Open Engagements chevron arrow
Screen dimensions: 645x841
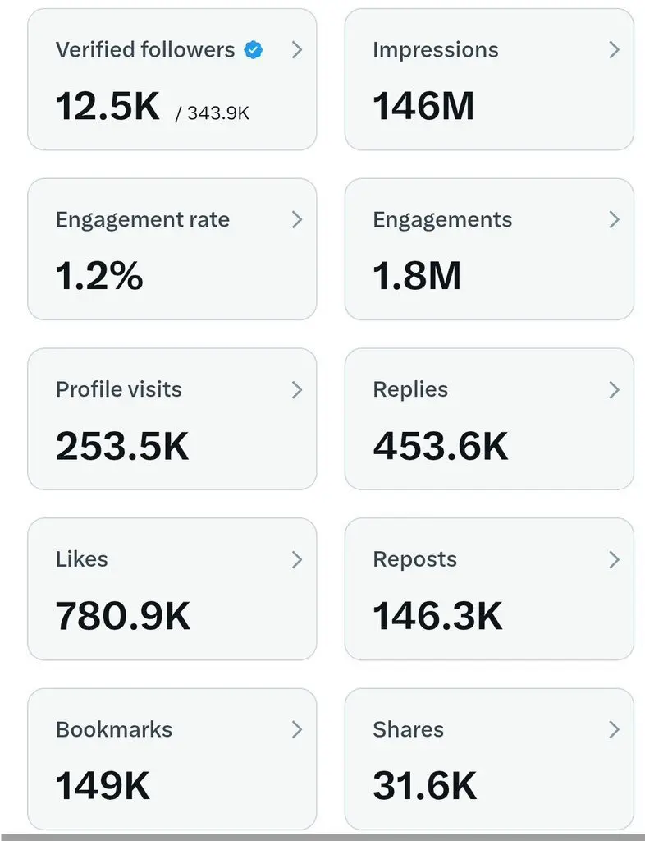(x=615, y=219)
